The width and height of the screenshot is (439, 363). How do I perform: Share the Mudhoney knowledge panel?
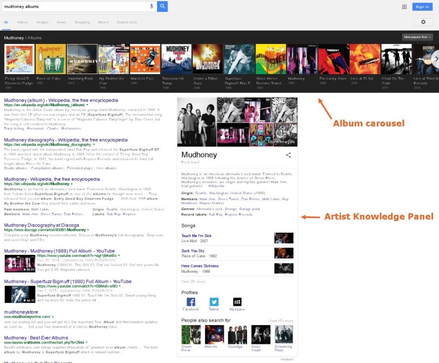(x=288, y=155)
